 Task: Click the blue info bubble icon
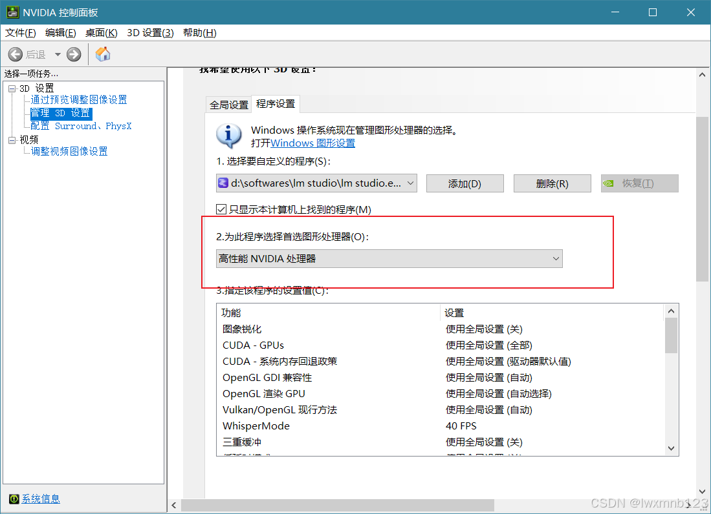pos(228,136)
